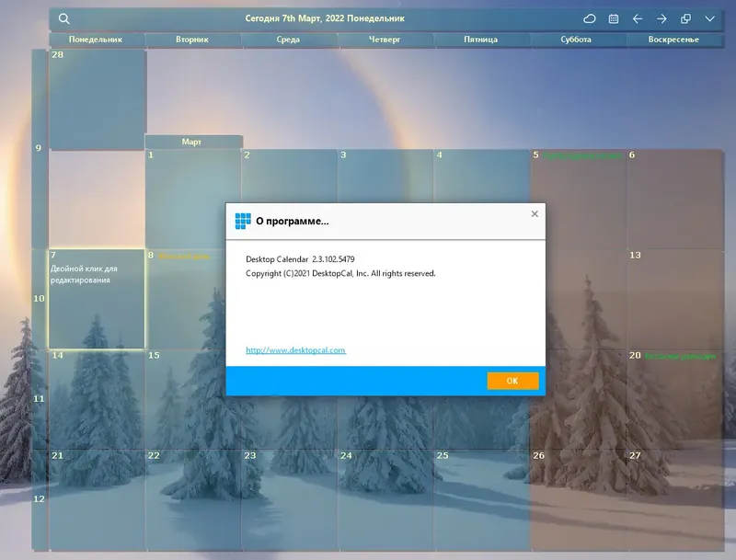
Task: Select Sunday day cell 27
Action: (x=675, y=500)
